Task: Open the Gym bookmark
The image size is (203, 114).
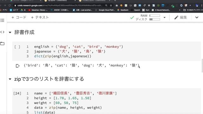Action: 146,10
